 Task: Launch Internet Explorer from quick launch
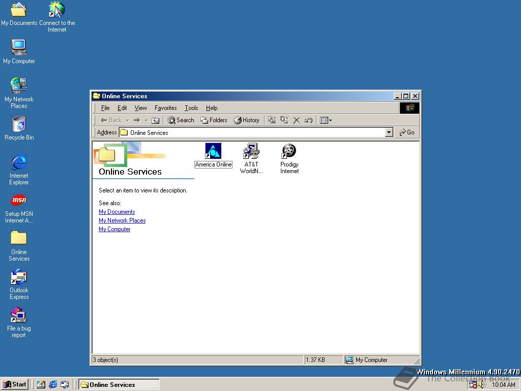(53, 385)
